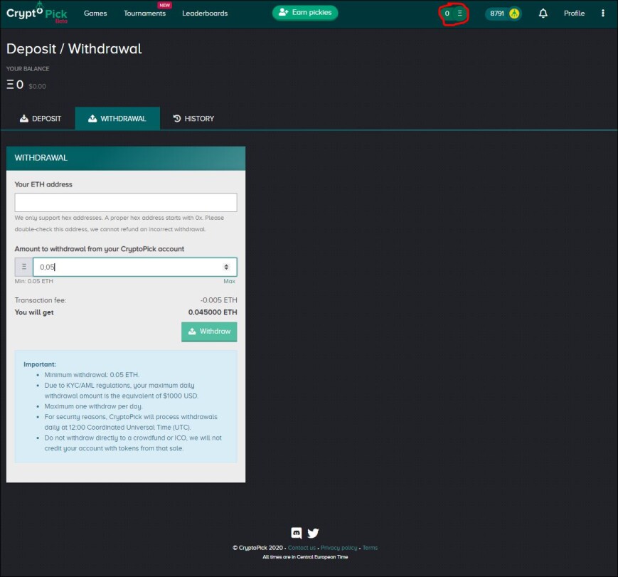Screen dimensions: 618x577
Task: Open the Profile link
Action: click(x=574, y=14)
